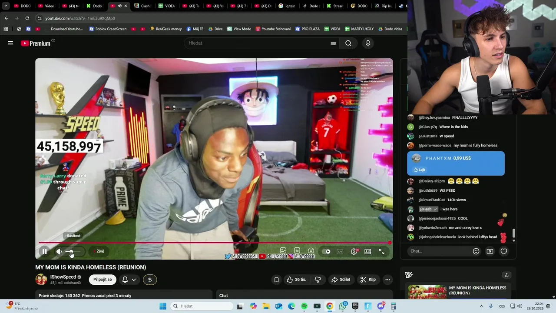
Task: Open the Windows Start menu
Action: click(163, 306)
